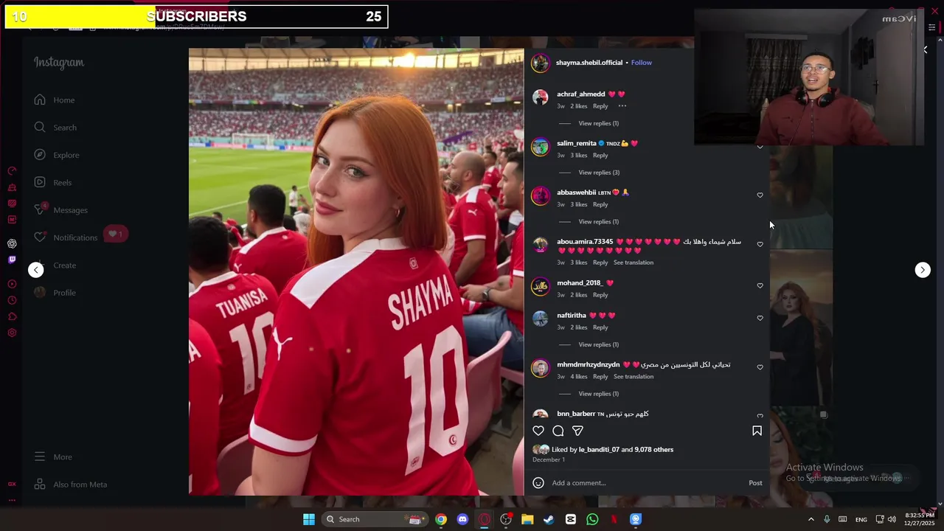Viewport: 944px width, 531px height.
Task: Open ChatGPT icon in Opera sidebar
Action: pyautogui.click(x=12, y=243)
